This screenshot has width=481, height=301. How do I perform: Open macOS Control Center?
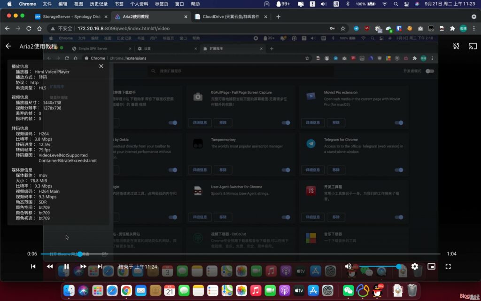[406, 4]
